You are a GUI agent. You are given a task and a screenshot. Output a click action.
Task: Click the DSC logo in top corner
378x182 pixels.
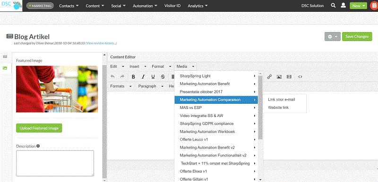[x=11, y=6]
